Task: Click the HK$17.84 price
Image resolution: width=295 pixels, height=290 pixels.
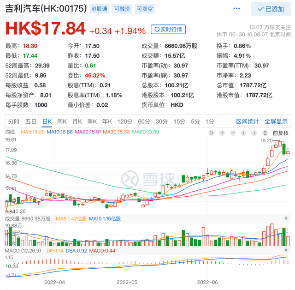Action: click(x=45, y=28)
